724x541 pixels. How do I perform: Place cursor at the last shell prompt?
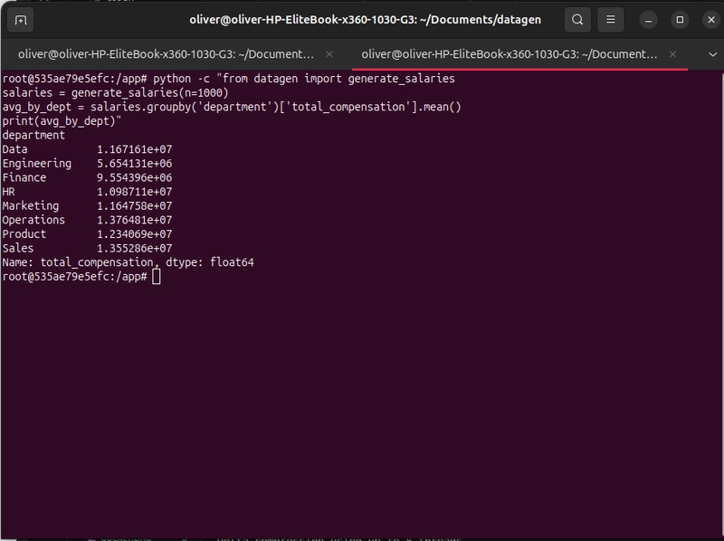point(157,277)
